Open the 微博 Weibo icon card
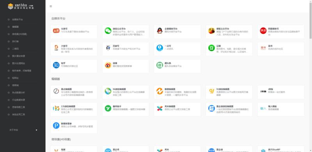The height and width of the screenshot is (152, 312). [126, 66]
